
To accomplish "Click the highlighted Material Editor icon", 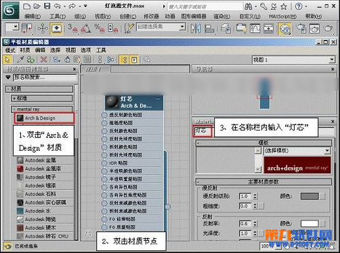I will pyautogui.click(x=285, y=28).
